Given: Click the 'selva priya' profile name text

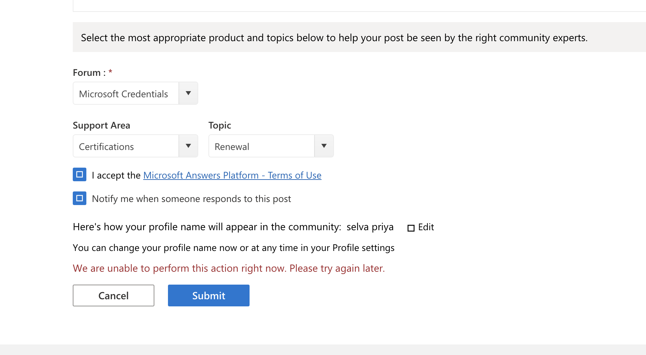Looking at the screenshot, I should (370, 227).
